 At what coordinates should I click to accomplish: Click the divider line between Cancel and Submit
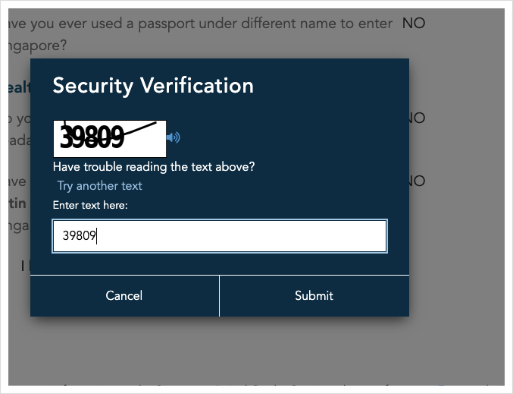point(219,295)
